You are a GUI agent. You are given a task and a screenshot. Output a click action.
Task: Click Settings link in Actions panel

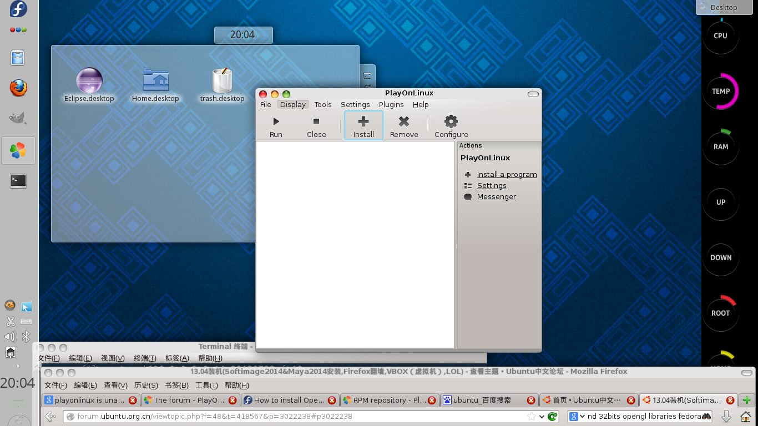click(492, 185)
